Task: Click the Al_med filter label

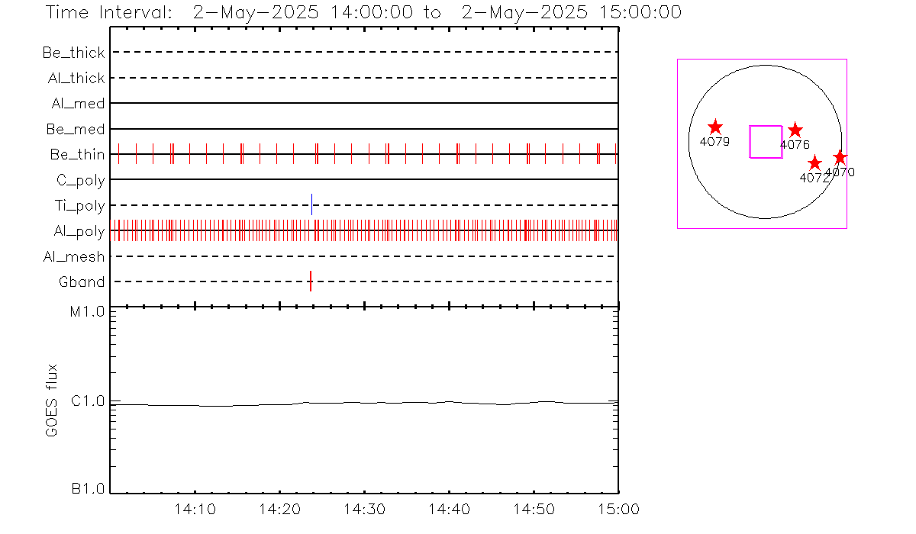Action: (x=79, y=104)
